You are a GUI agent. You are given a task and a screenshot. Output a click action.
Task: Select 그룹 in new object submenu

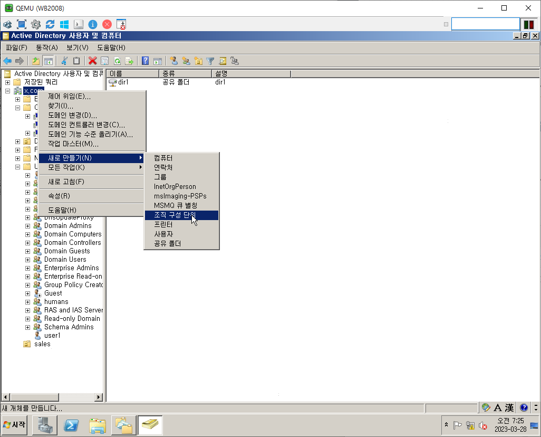coord(181,177)
